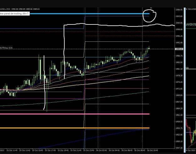Click price axis value 1961.40

(179, 115)
